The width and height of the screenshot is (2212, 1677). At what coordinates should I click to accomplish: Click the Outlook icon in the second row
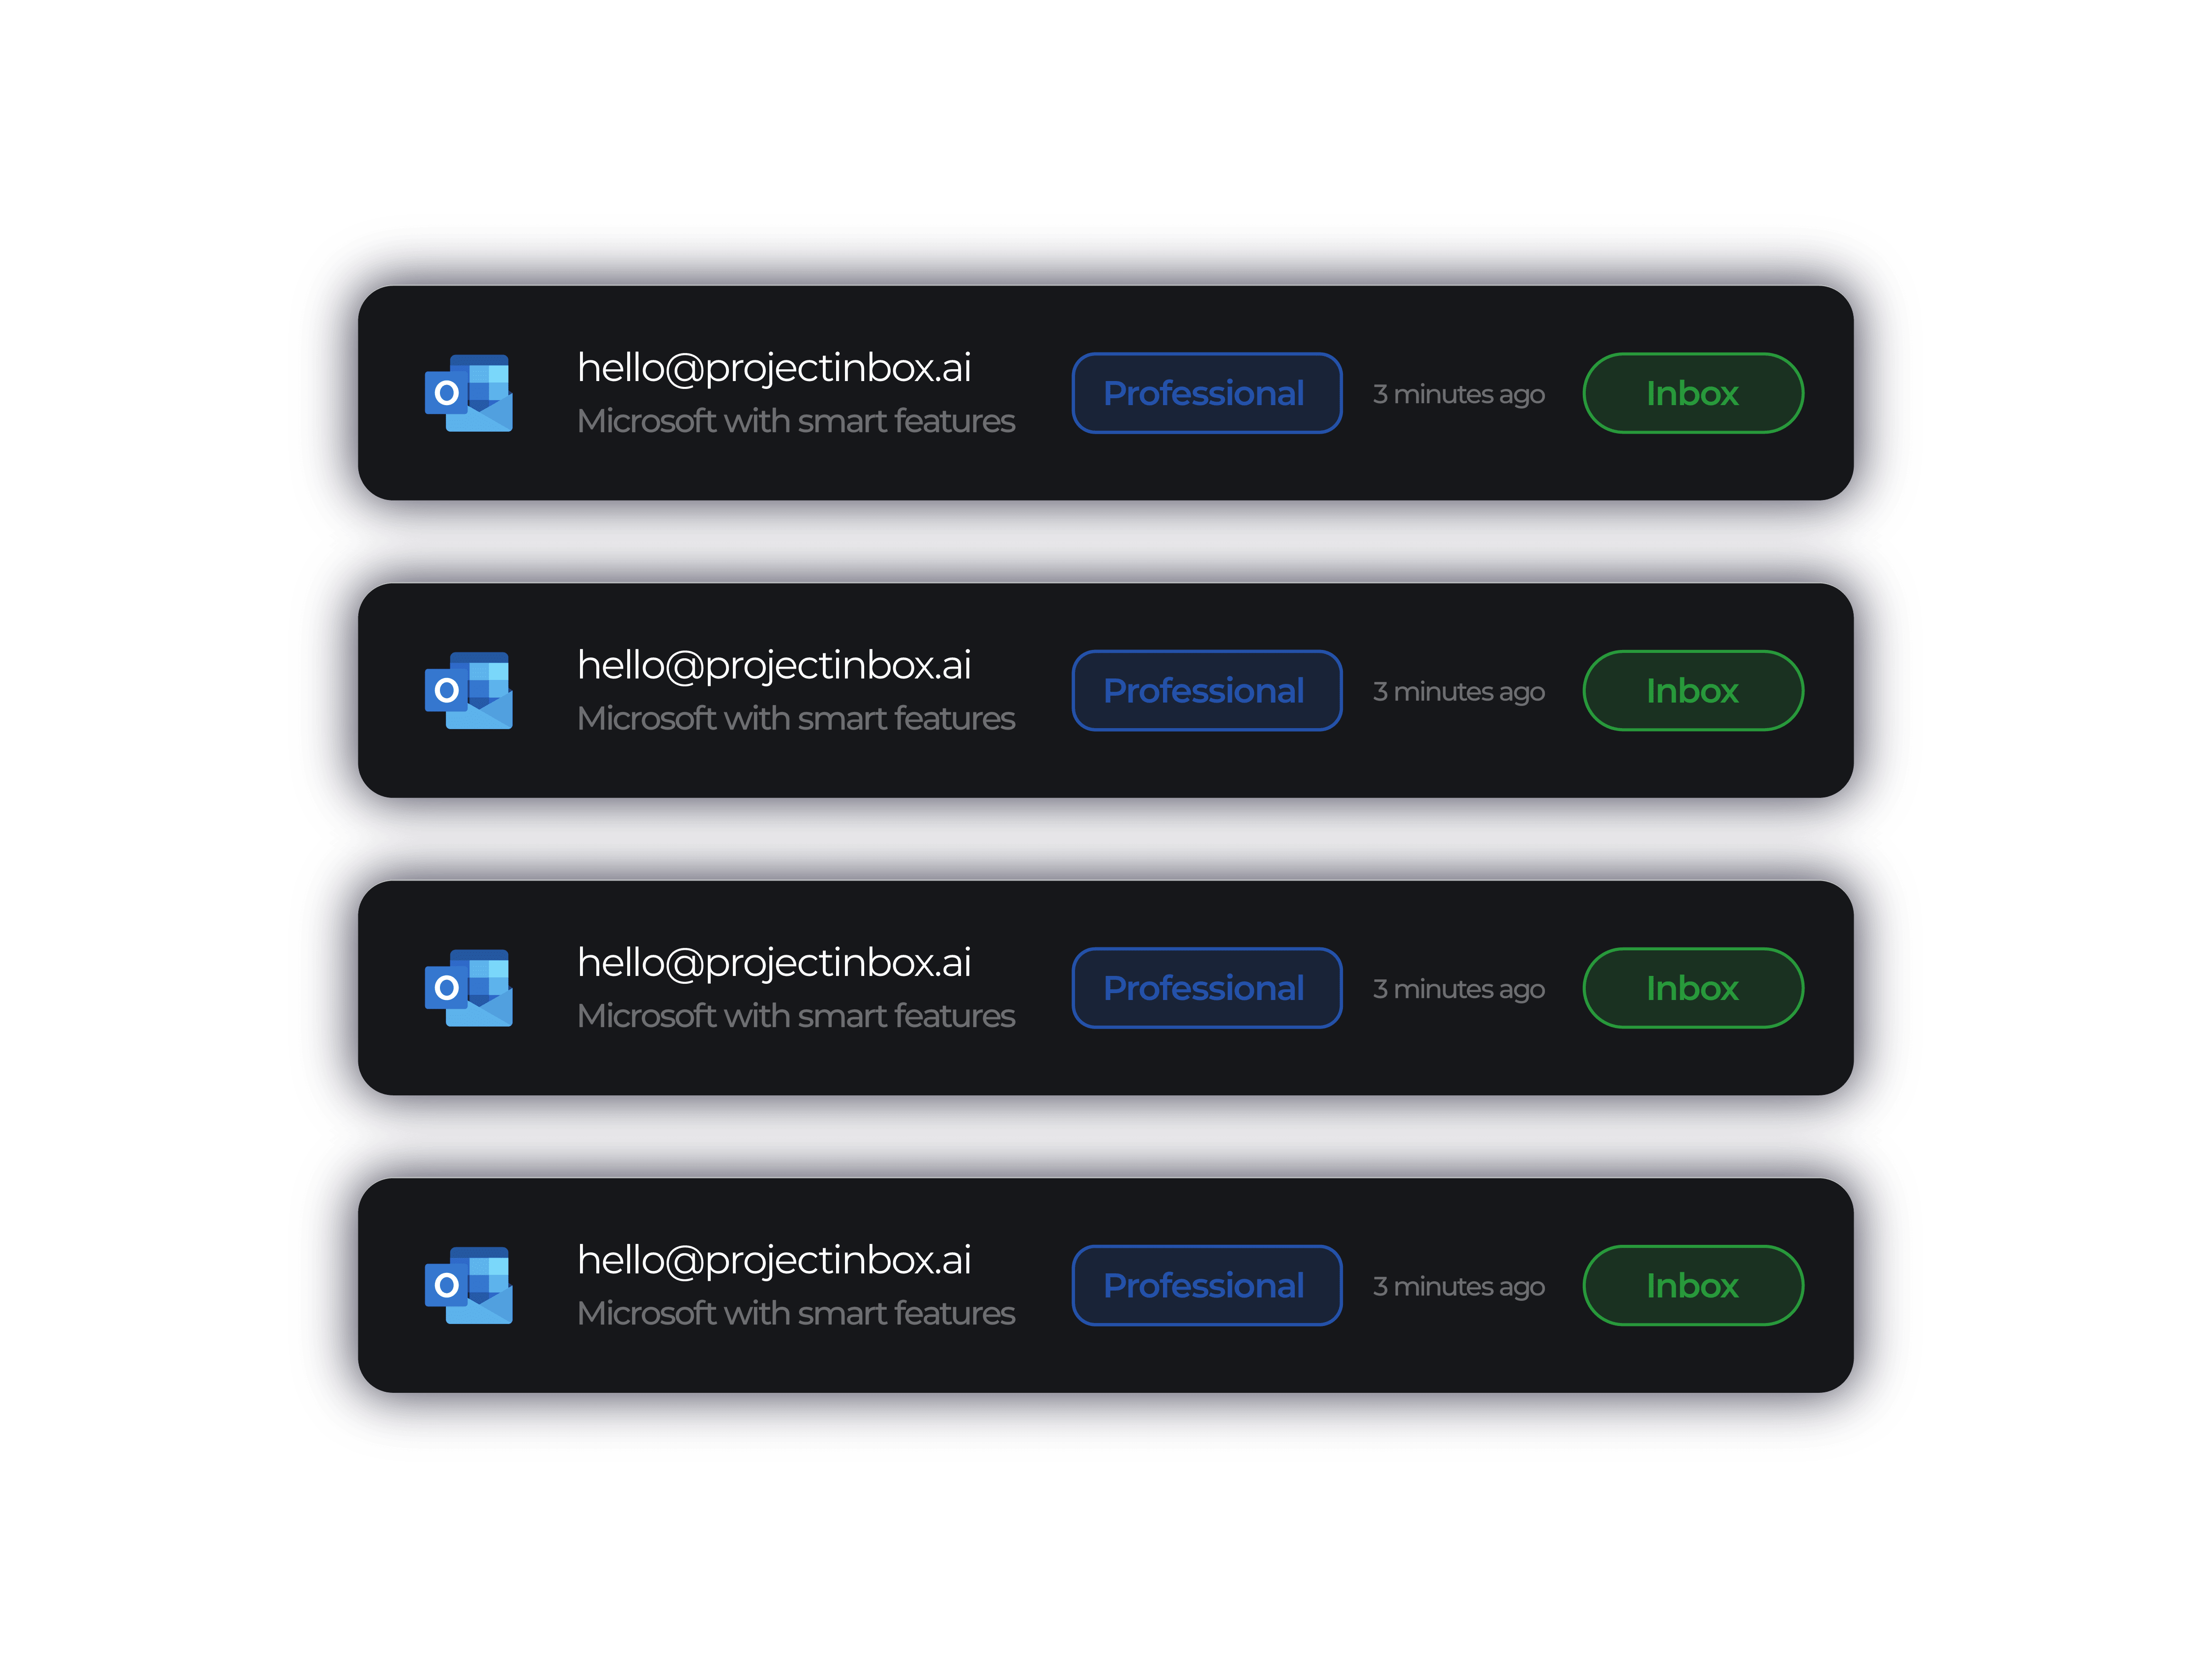(468, 690)
